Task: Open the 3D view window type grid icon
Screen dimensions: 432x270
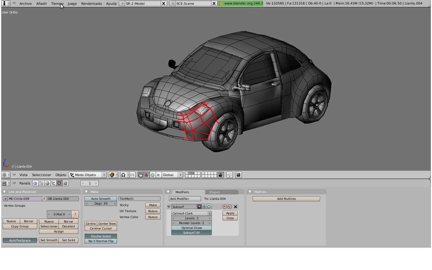Action: coord(6,175)
